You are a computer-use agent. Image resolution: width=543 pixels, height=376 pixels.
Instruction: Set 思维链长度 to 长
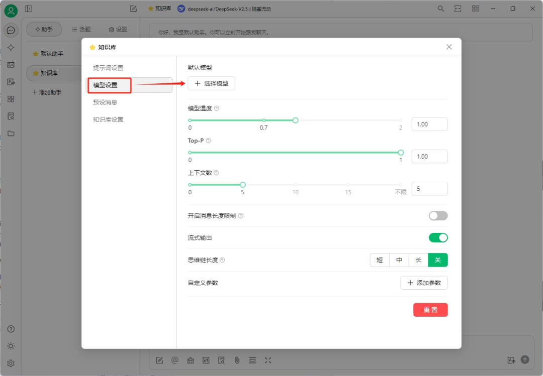[418, 260]
